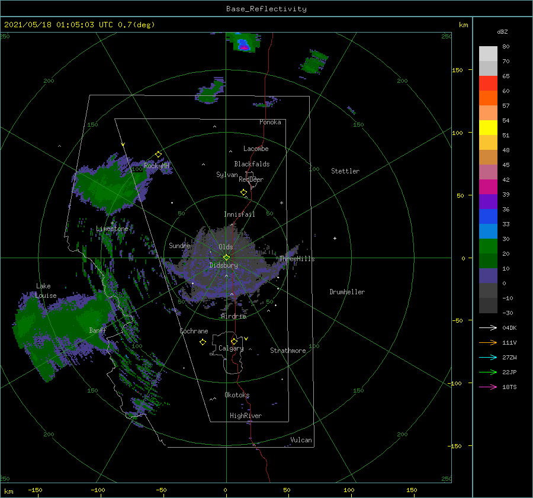
Task: Click the Stettler label
Action: 345,171
